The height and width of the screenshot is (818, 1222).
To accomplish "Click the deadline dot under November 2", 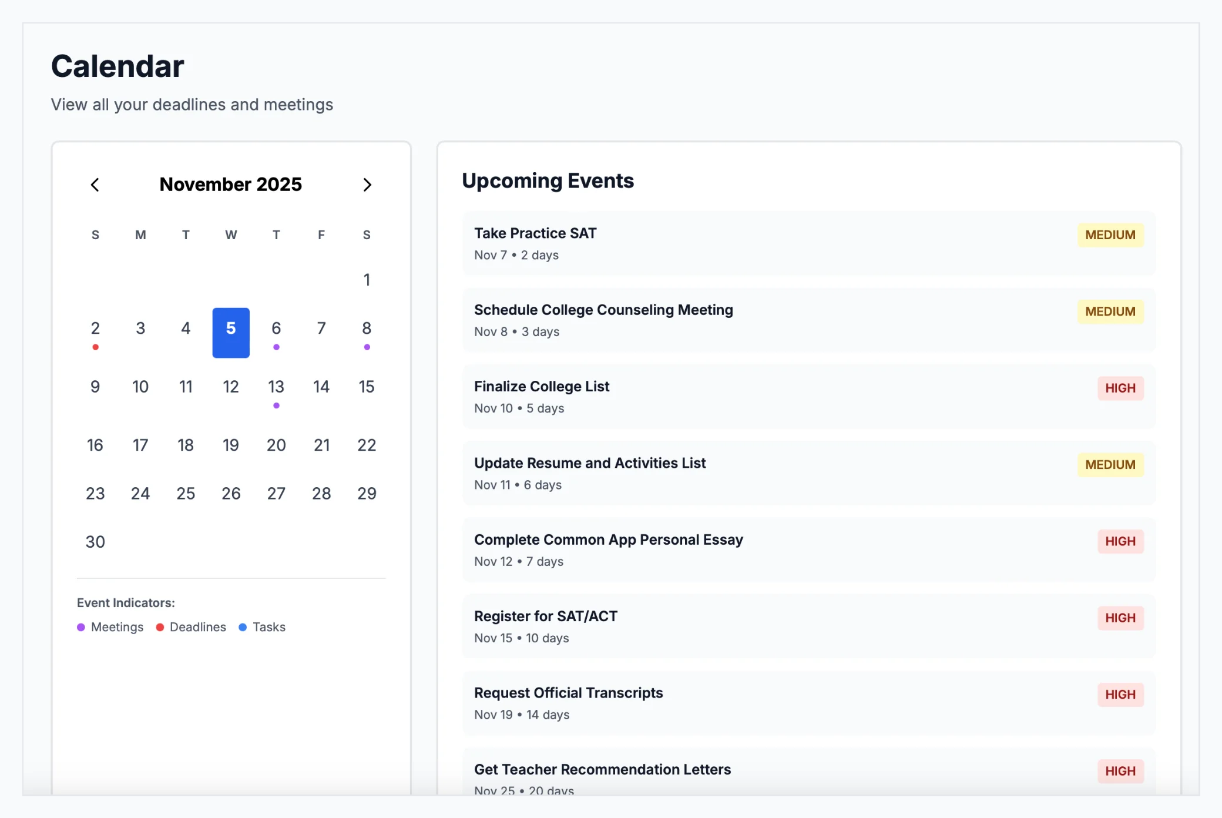I will point(95,347).
